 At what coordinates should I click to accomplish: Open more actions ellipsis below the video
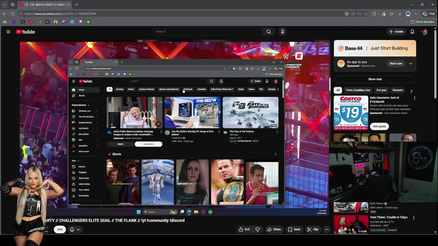[x=327, y=230]
